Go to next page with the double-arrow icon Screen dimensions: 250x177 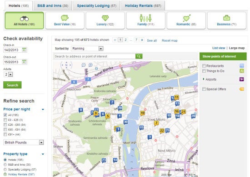tap(142, 39)
